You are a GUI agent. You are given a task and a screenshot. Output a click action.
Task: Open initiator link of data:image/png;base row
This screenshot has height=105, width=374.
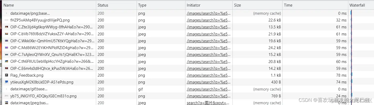(209, 13)
